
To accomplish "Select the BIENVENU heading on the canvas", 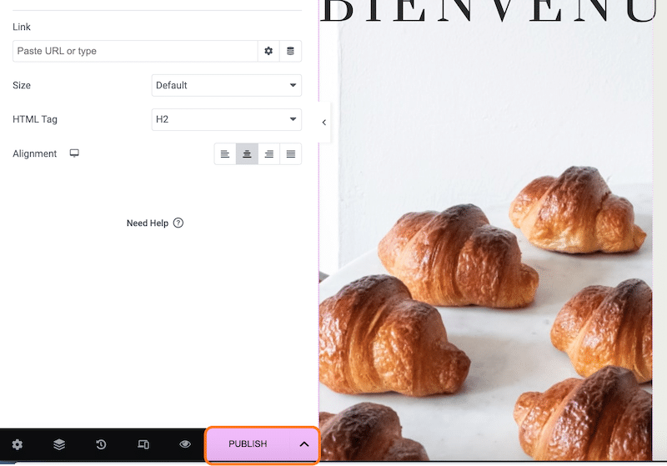I will pos(489,11).
